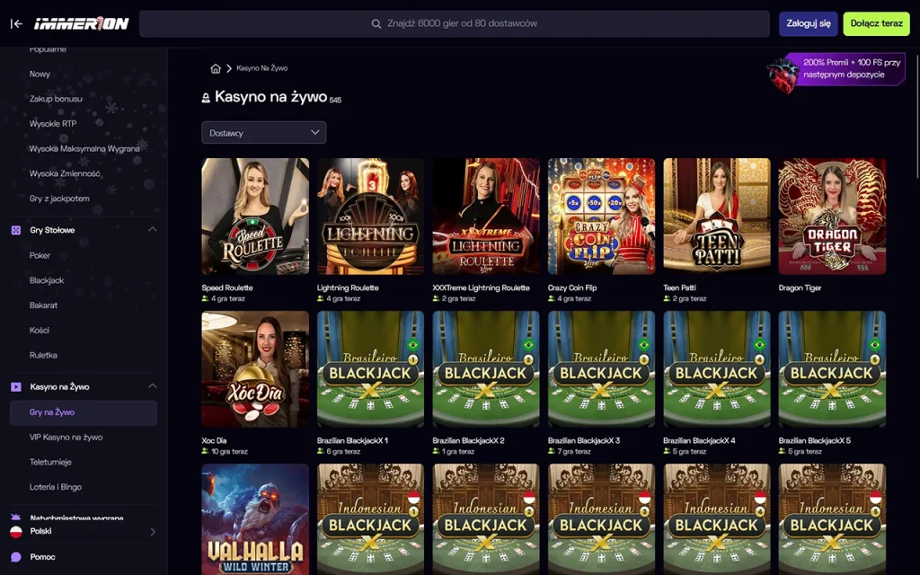
Task: Open Indonesian BlackjackX table 3 thumbnail
Action: coord(601,519)
